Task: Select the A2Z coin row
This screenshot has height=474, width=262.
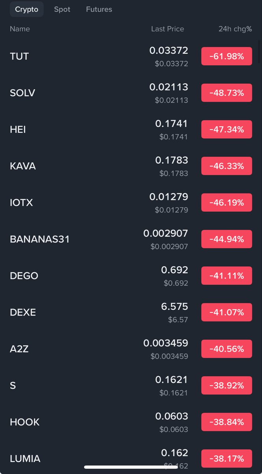Action: coord(19,349)
